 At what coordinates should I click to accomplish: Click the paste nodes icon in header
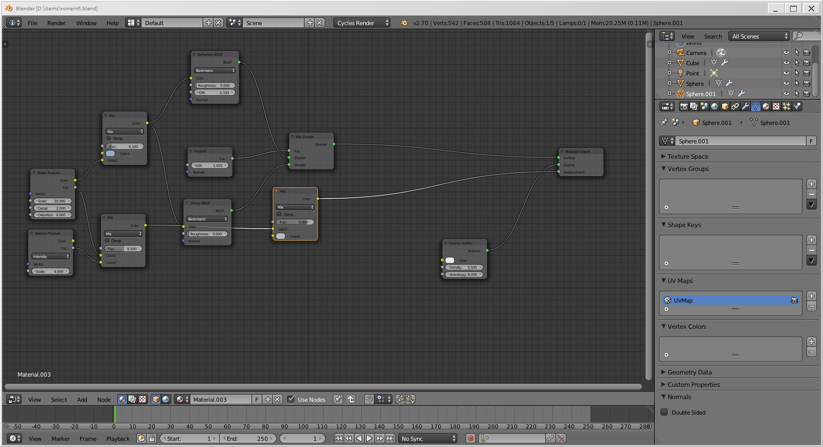tap(410, 399)
